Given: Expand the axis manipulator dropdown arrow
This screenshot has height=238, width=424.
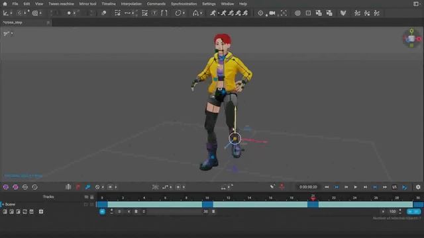Looking at the screenshot, I should 11,13.
